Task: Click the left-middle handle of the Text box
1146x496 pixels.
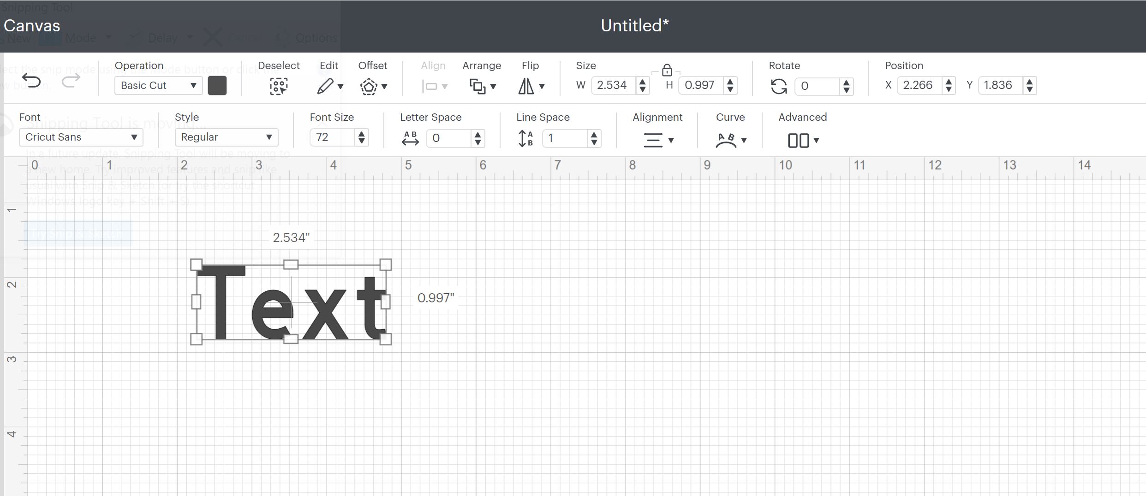Action: pos(196,302)
